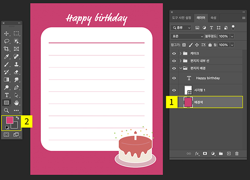The height and width of the screenshot is (180, 250).
Task: Lock layer position
Action: (197, 45)
